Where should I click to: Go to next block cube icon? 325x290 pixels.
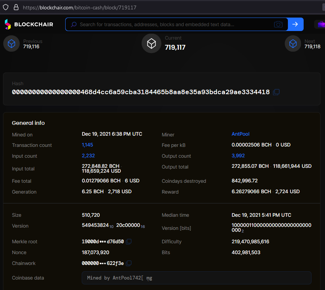(x=293, y=44)
